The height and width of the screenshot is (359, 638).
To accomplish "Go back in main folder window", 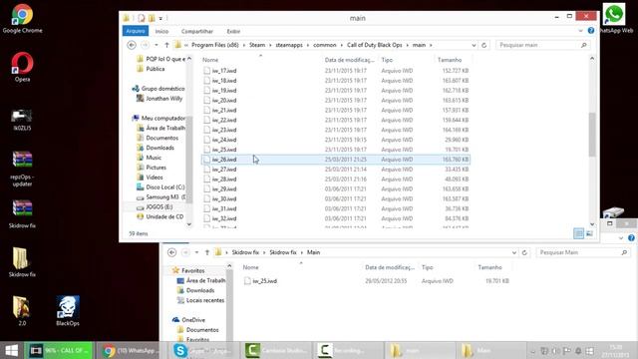I will point(132,45).
